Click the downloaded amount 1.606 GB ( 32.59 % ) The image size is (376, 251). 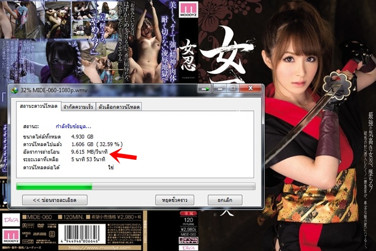tap(97, 144)
